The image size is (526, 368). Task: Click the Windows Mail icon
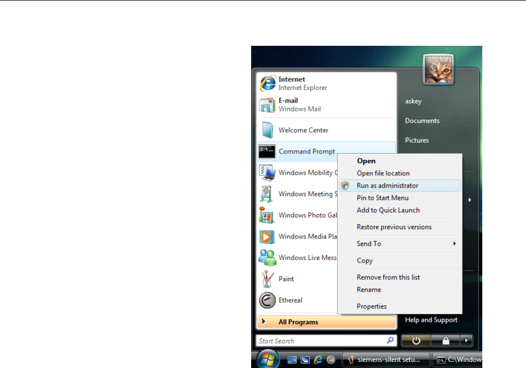click(267, 105)
